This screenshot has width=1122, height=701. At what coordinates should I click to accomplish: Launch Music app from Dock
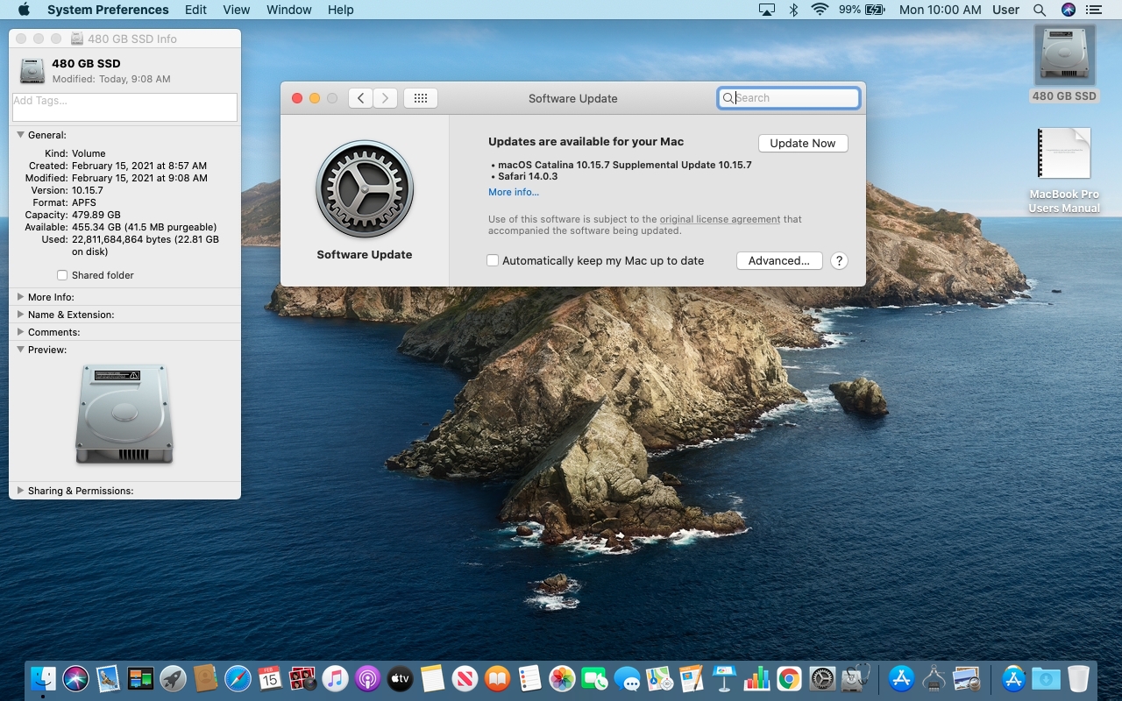pyautogui.click(x=335, y=678)
